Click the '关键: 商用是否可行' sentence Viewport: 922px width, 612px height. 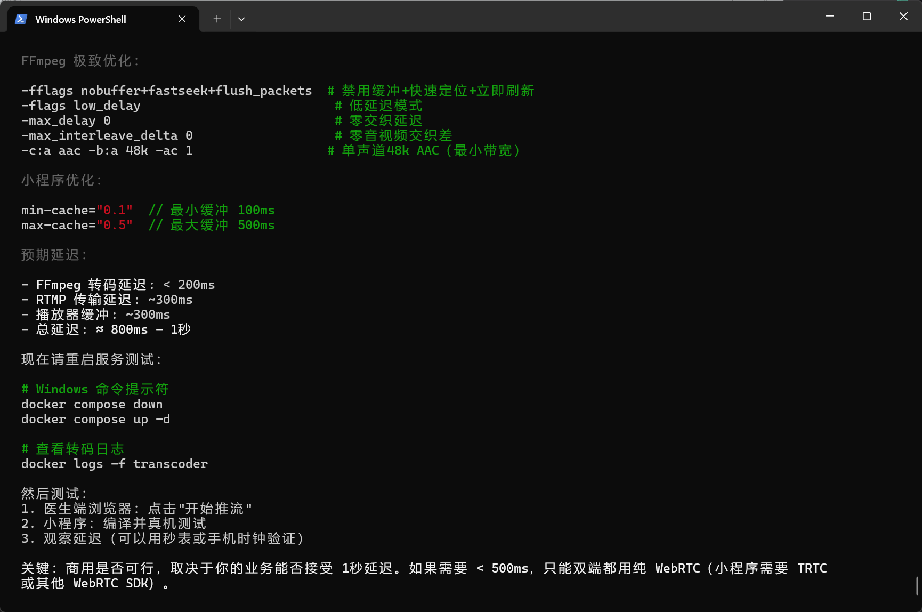coord(424,568)
